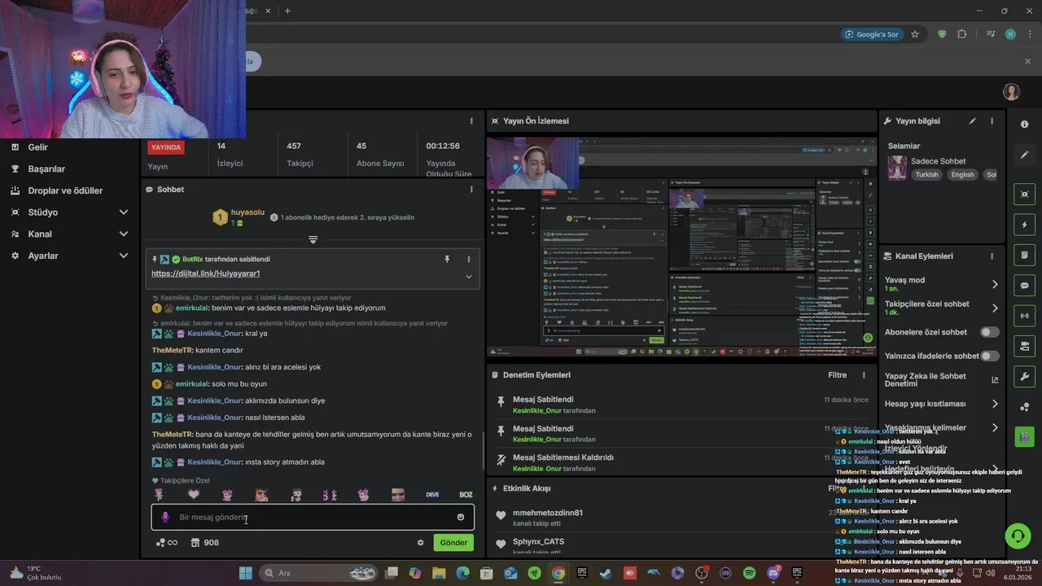
Task: Open chat settings gear next to Gönder
Action: (x=421, y=543)
